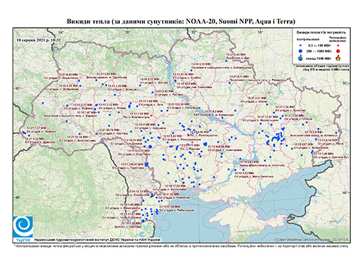Click the map title mentioning NOAA-20 satellites
Viewport: 362px width, 256px height.
pyautogui.click(x=181, y=22)
